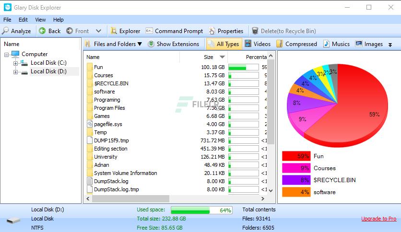Click the DUMP15f9.tmp file icon
The width and height of the screenshot is (401, 232).
point(90,140)
